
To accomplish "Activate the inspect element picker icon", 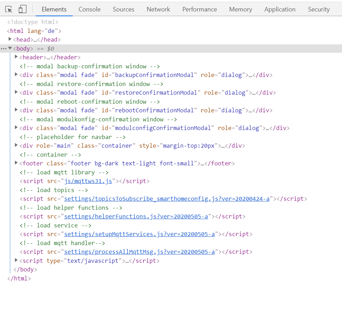I will coord(9,9).
